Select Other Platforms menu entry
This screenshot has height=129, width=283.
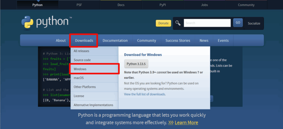pyautogui.click(x=94, y=87)
